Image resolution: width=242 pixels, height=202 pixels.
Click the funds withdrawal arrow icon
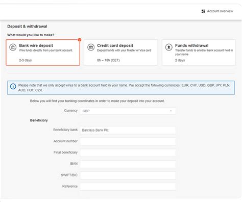click(169, 47)
